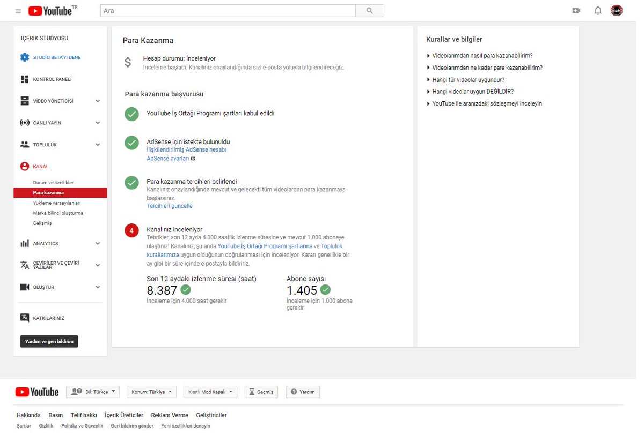Click Tercihleri güncelle link
Viewport: 644px width, 442px height.
[x=170, y=206]
